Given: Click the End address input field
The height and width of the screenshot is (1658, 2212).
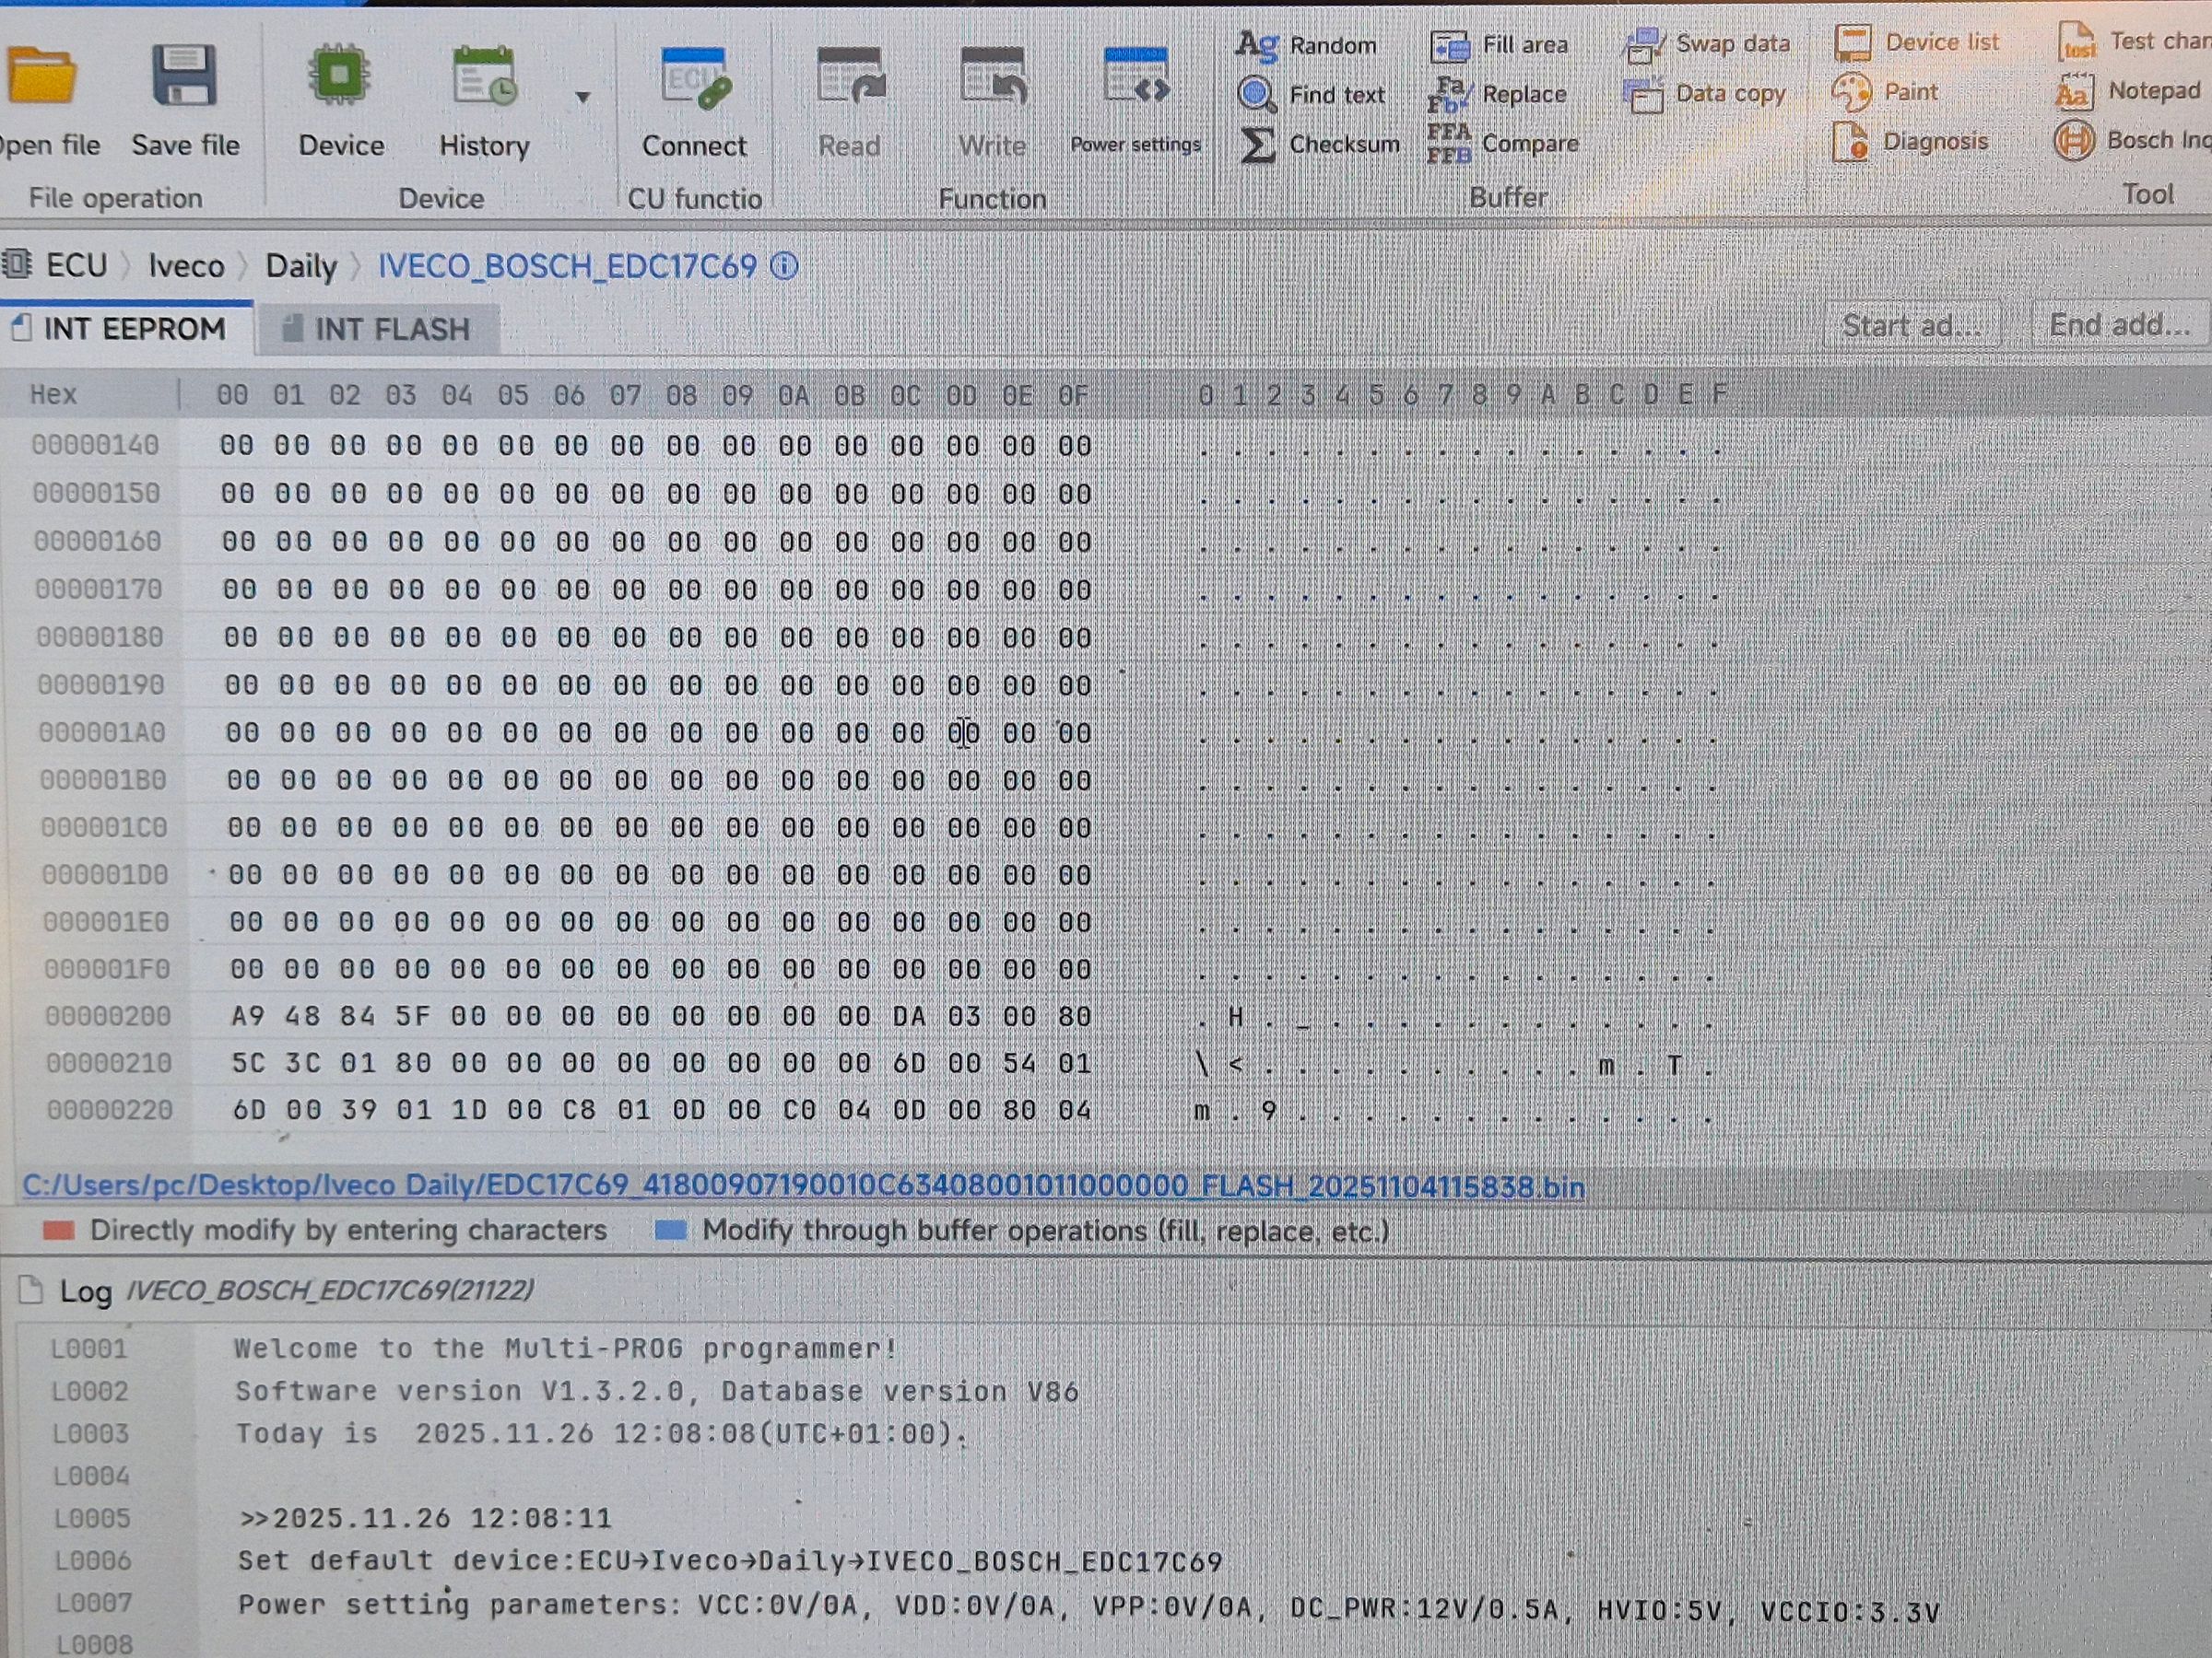Looking at the screenshot, I should tap(2119, 326).
